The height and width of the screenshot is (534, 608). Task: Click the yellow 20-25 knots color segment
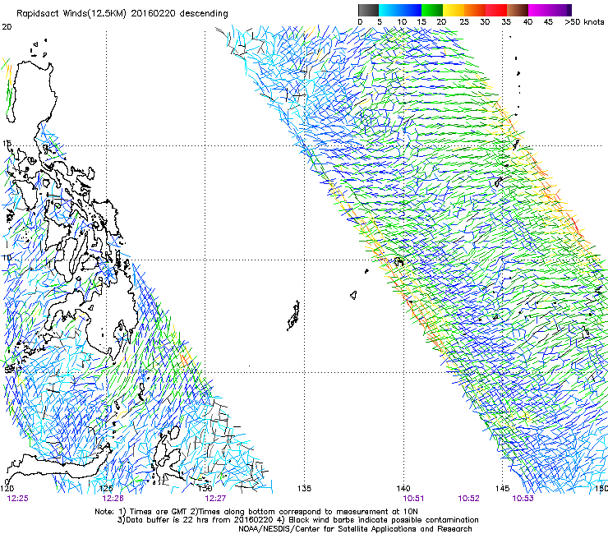tap(454, 10)
